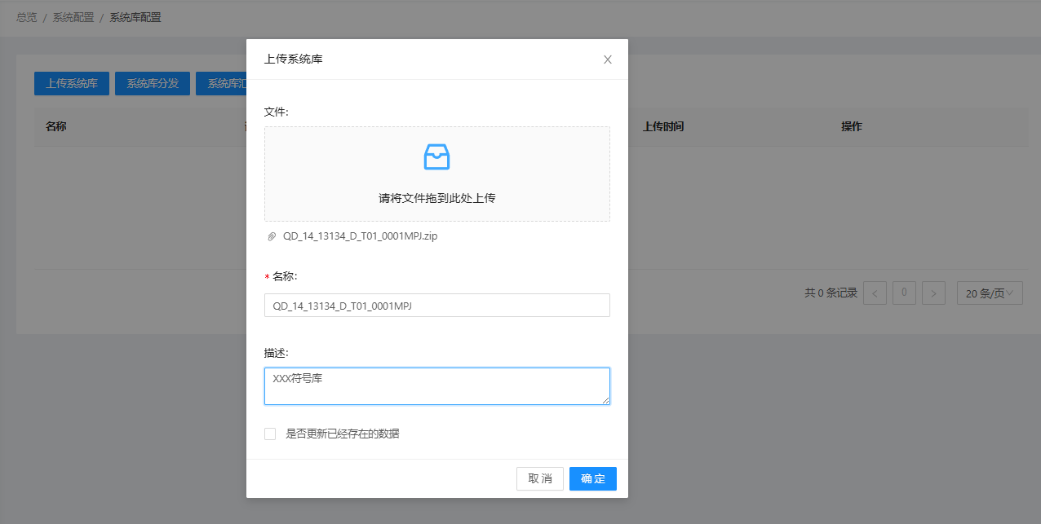Open 系统库分发 from the toolbar
This screenshot has width=1041, height=524.
(x=153, y=83)
